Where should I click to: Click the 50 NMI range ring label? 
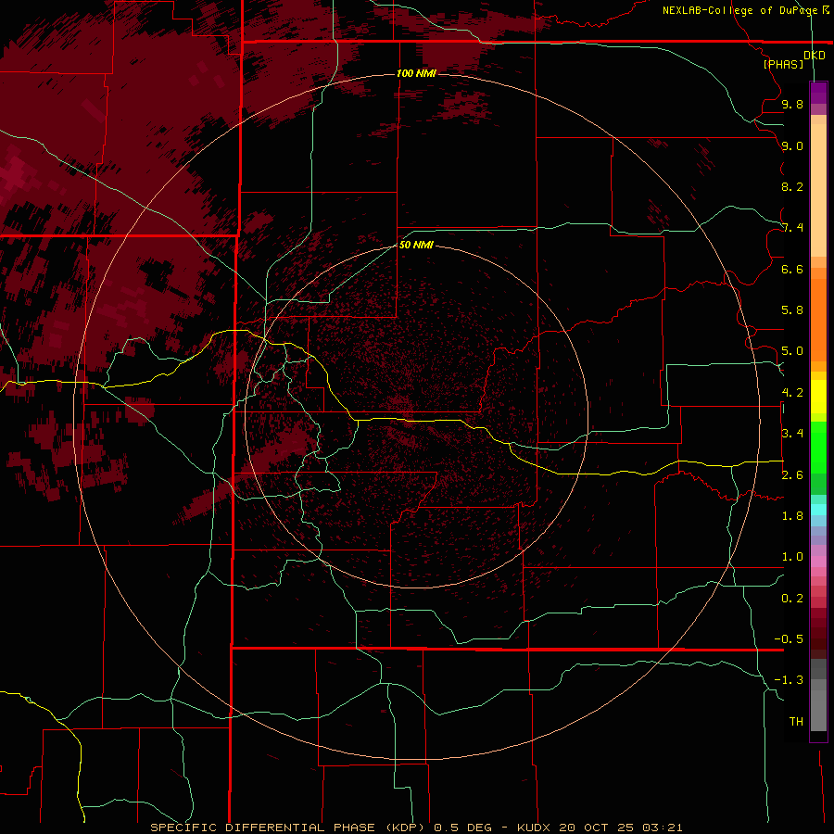coord(416,245)
